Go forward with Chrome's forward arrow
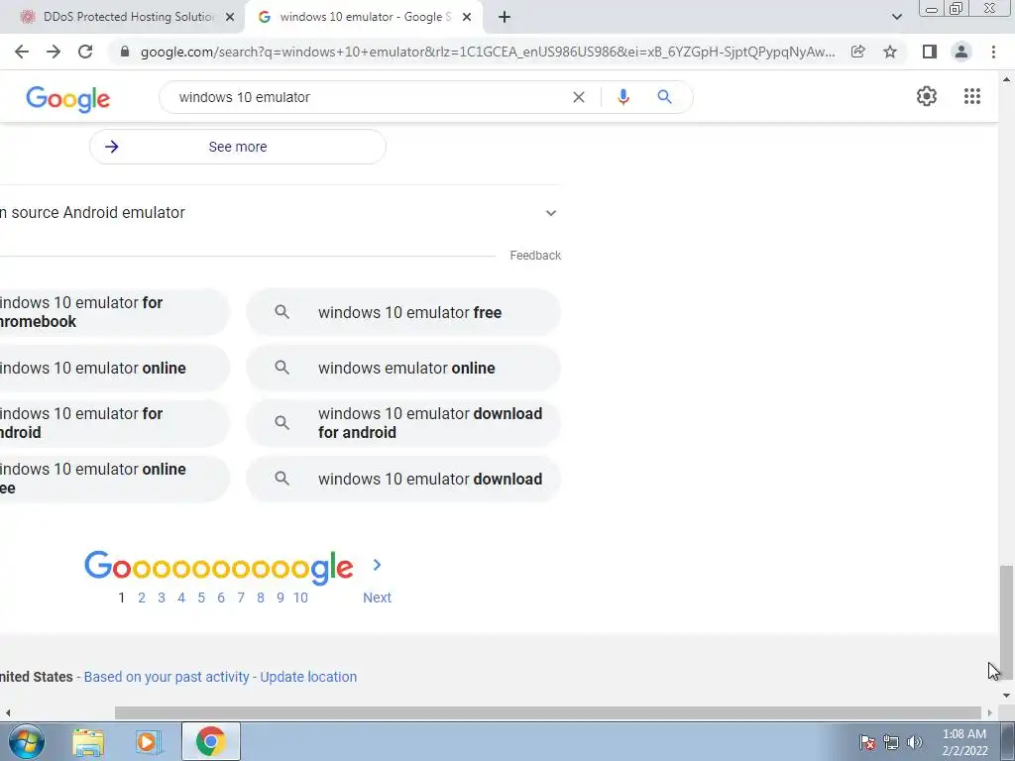The width and height of the screenshot is (1015, 761). point(54,52)
